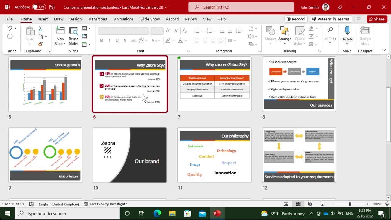391x220 pixels.
Task: Start Slide Show from status bar
Action: tap(322, 204)
